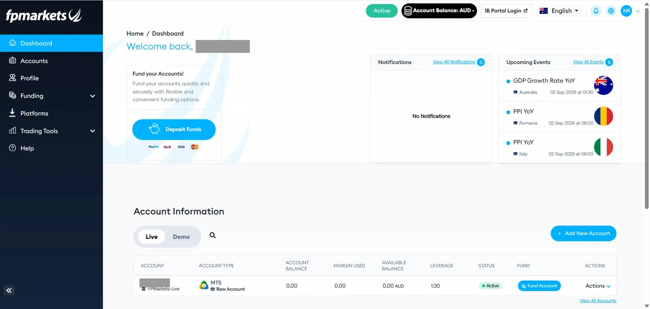Image resolution: width=650 pixels, height=309 pixels.
Task: Click the Italy flag on PPI event
Action: [x=604, y=147]
